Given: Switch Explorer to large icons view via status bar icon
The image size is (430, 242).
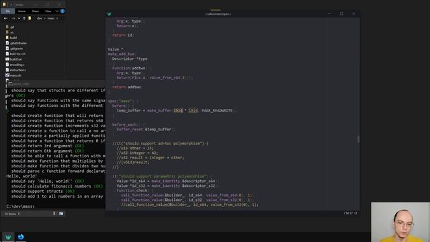Looking at the screenshot, I should [x=61, y=214].
